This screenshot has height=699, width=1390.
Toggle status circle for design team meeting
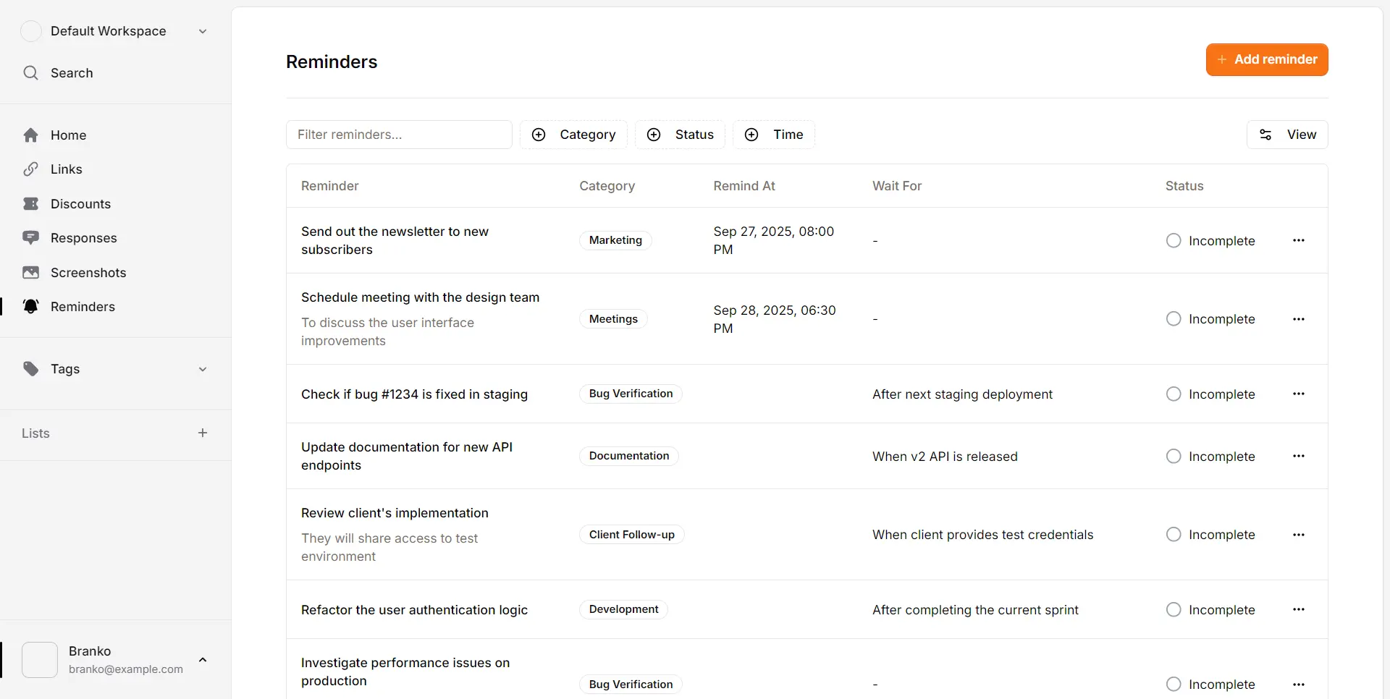(1174, 319)
